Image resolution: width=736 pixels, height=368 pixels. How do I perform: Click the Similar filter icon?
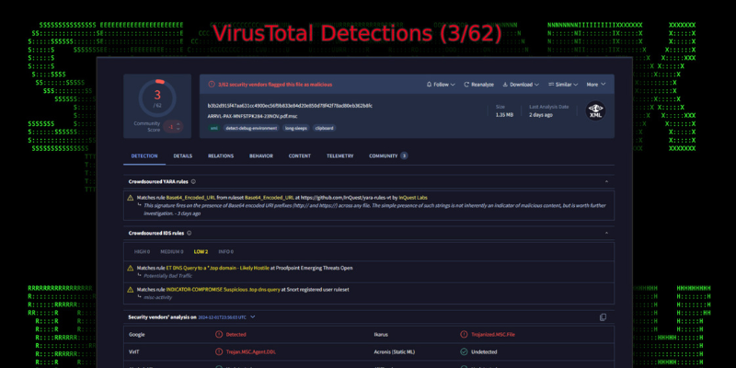551,85
